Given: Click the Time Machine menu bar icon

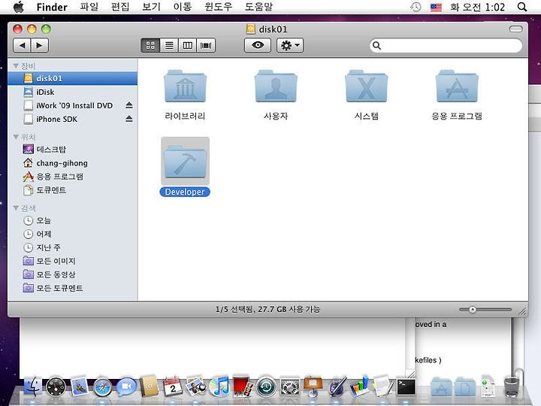Looking at the screenshot, I should (416, 7).
